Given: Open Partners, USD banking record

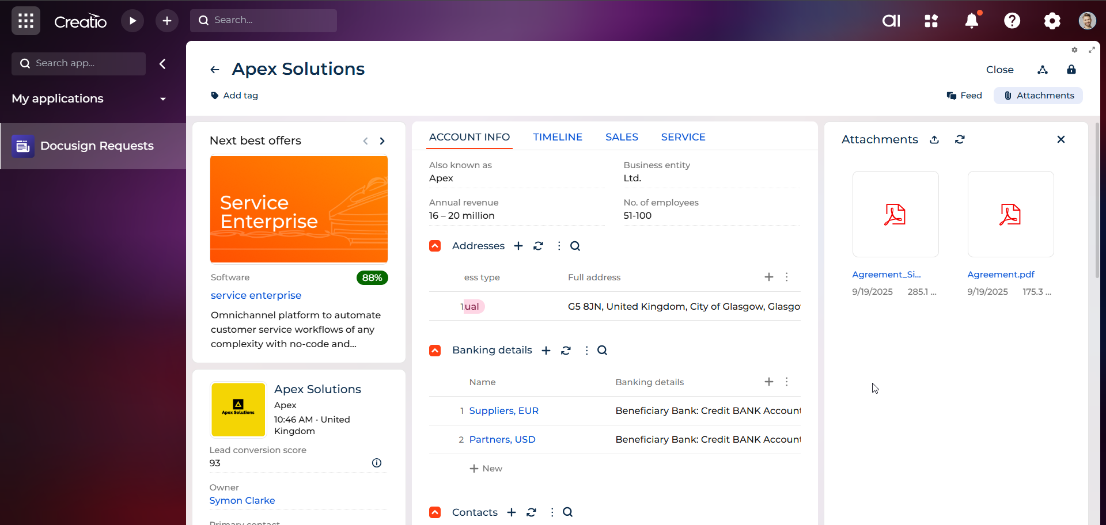Looking at the screenshot, I should tap(502, 440).
